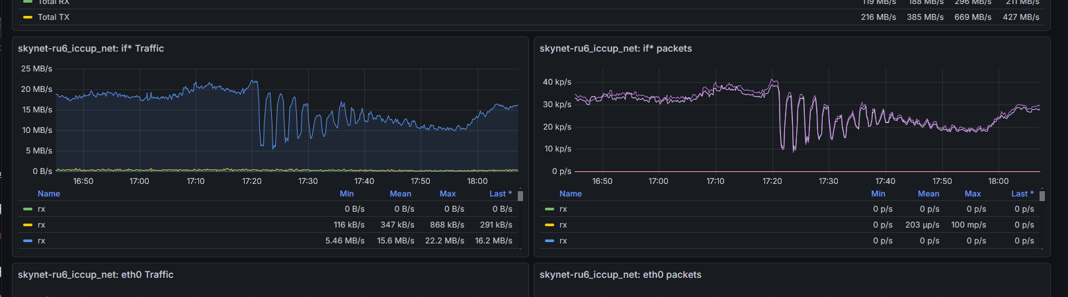
Task: Sort packets legend by Last * column
Action: tap(1022, 194)
